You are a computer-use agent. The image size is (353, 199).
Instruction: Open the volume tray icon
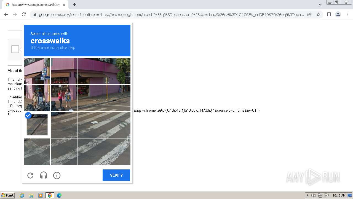coord(314,195)
